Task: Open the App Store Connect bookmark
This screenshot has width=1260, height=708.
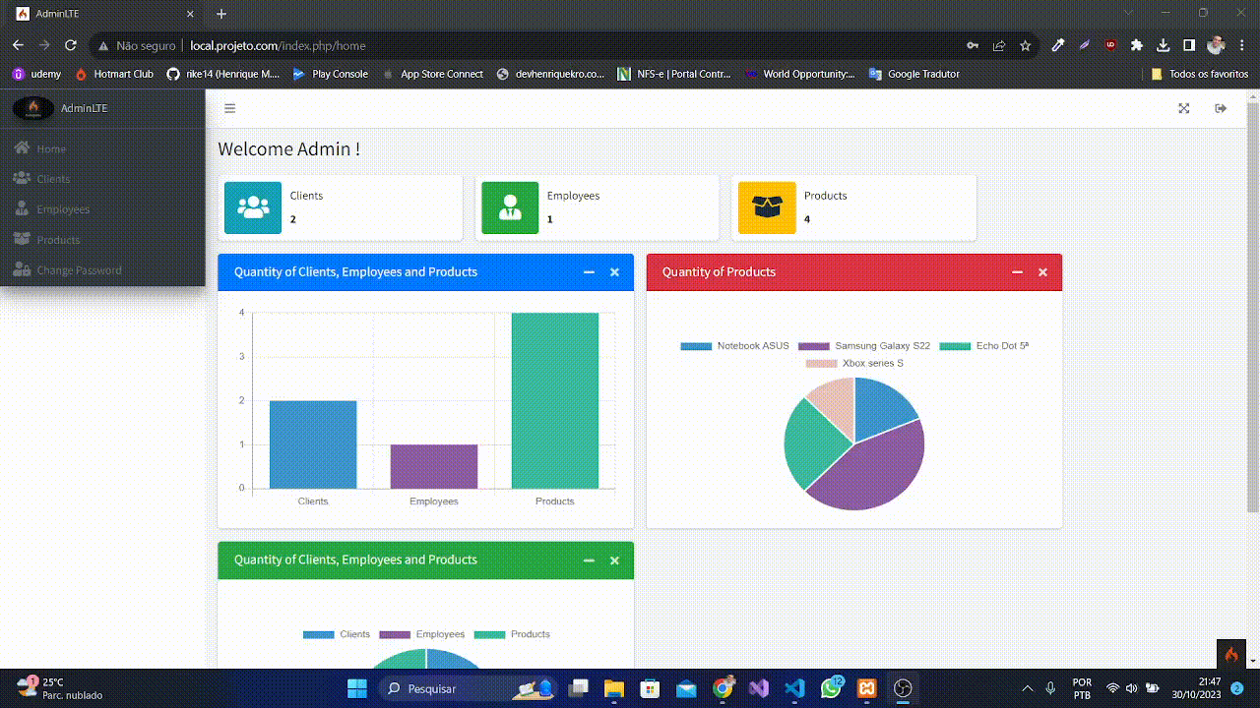Action: pos(432,74)
